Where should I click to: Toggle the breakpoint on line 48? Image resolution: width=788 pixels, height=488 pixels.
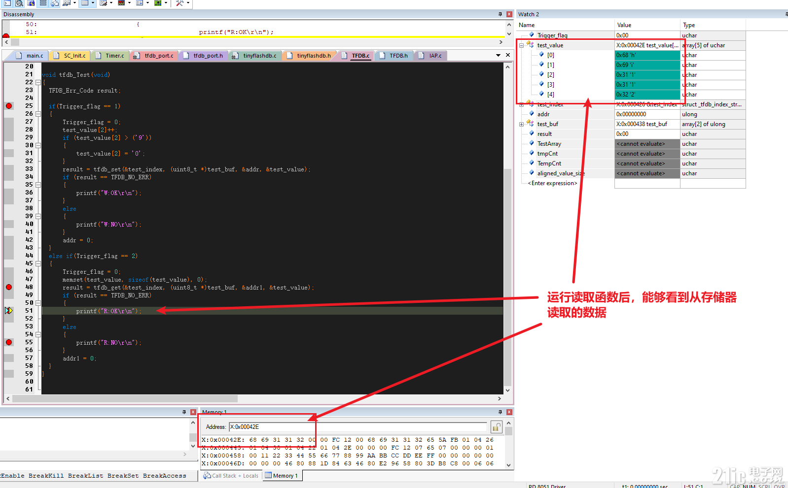pyautogui.click(x=9, y=287)
